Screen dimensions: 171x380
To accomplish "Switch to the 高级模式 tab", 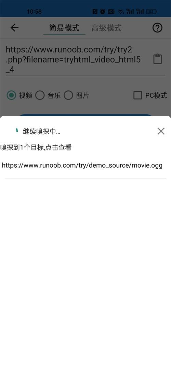I will pos(107,28).
